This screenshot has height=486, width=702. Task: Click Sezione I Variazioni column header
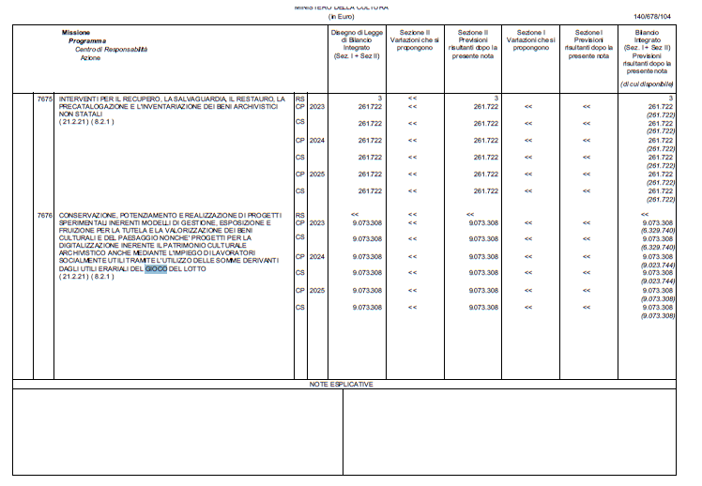[530, 40]
